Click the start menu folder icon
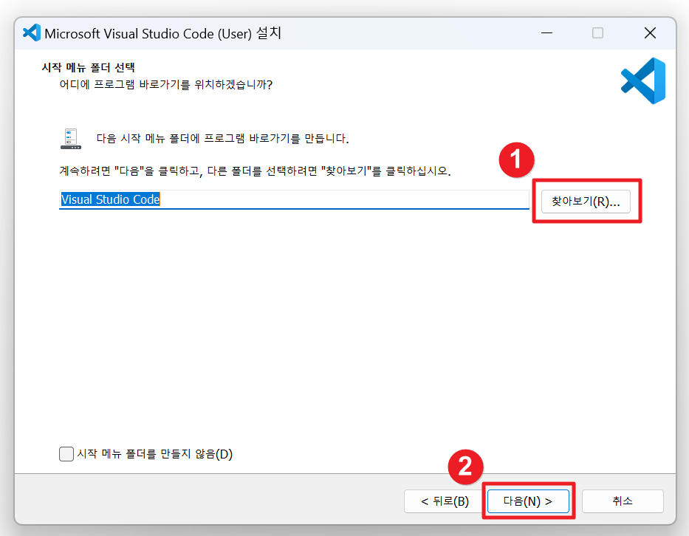689x536 pixels. click(x=71, y=139)
